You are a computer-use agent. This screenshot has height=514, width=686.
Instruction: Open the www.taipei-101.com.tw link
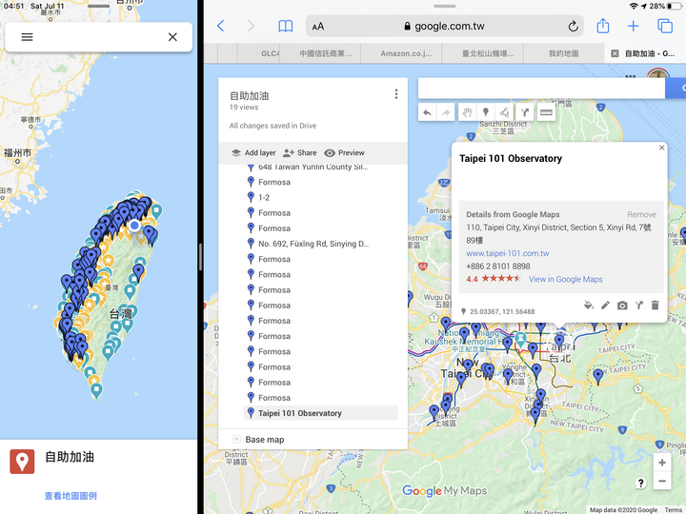click(x=508, y=253)
